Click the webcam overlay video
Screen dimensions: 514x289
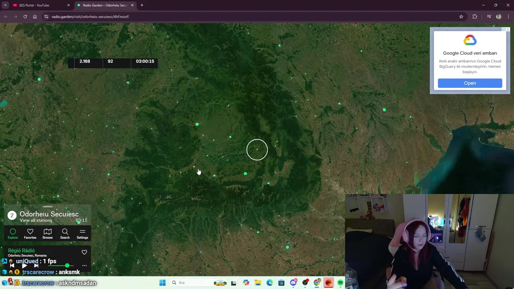(x=429, y=241)
